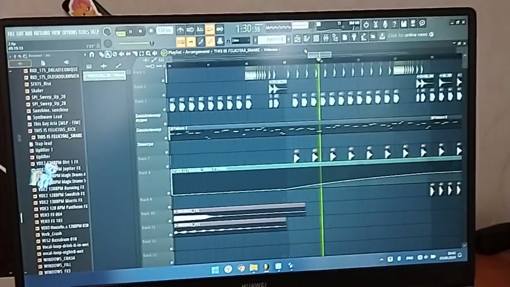
Task: Toggle the step editing arrow button
Action: (x=191, y=41)
